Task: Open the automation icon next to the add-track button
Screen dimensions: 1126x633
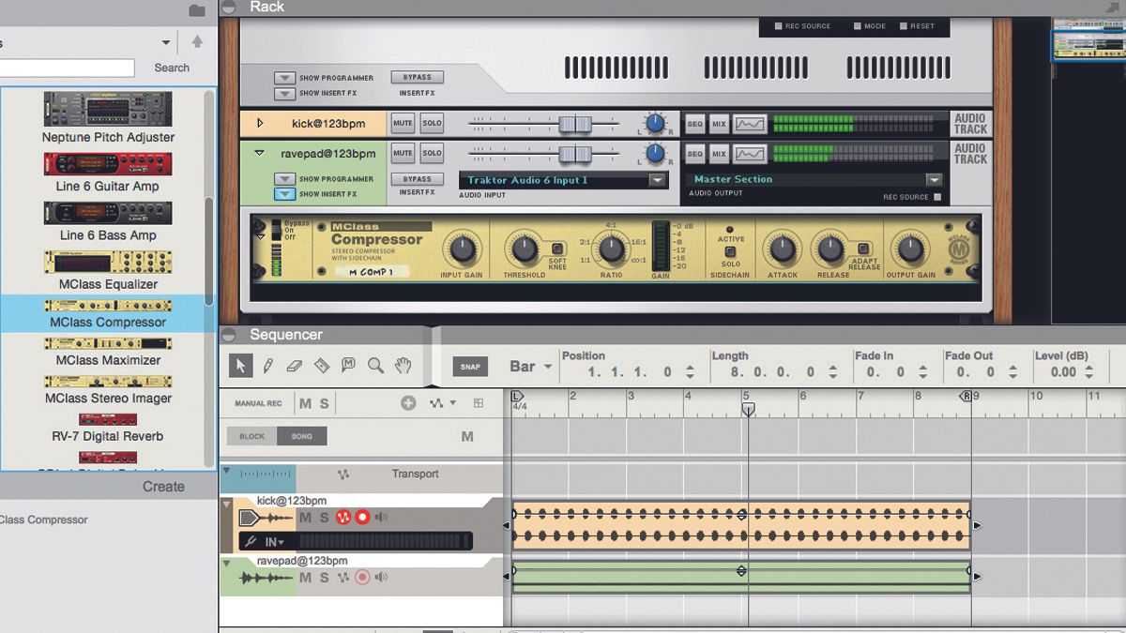Action: [434, 403]
